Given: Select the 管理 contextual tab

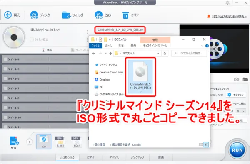Looking at the screenshot, I should 155,40.
